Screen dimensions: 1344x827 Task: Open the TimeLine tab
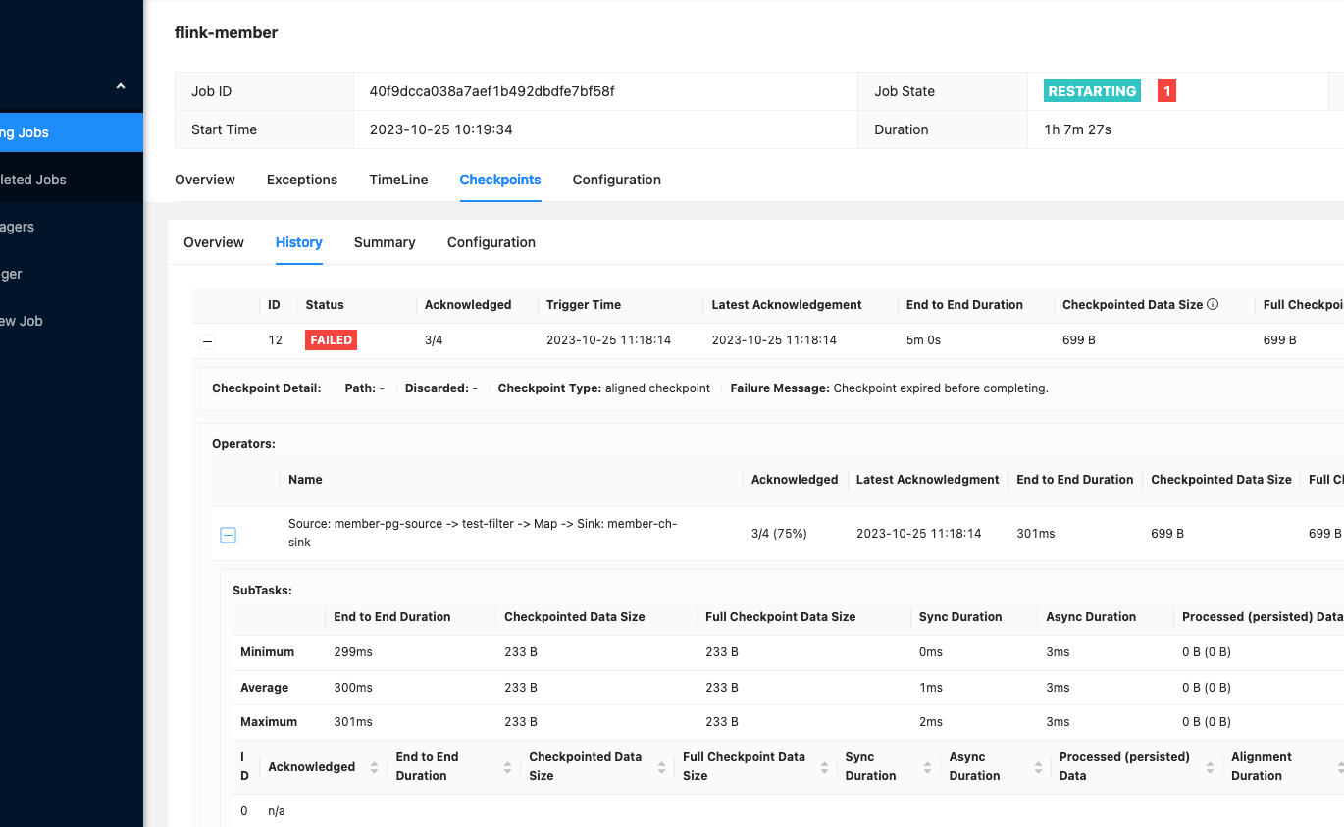pos(398,180)
